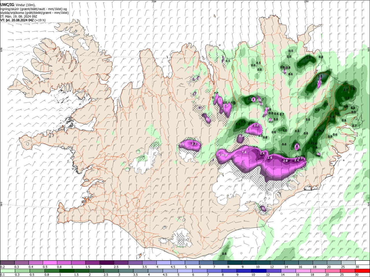Click the 'UWC/IG' title text

pos(7,5)
